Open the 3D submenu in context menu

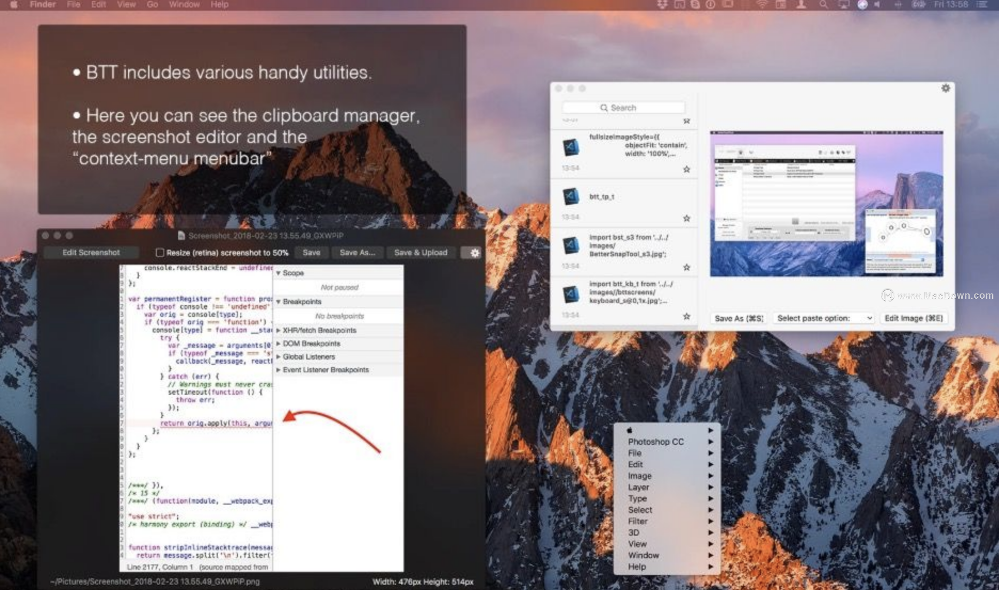(x=667, y=532)
